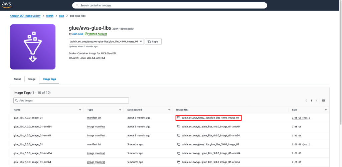Click the Verified Account checkmark icon
Image resolution: width=342 pixels, height=167 pixels.
[86, 34]
